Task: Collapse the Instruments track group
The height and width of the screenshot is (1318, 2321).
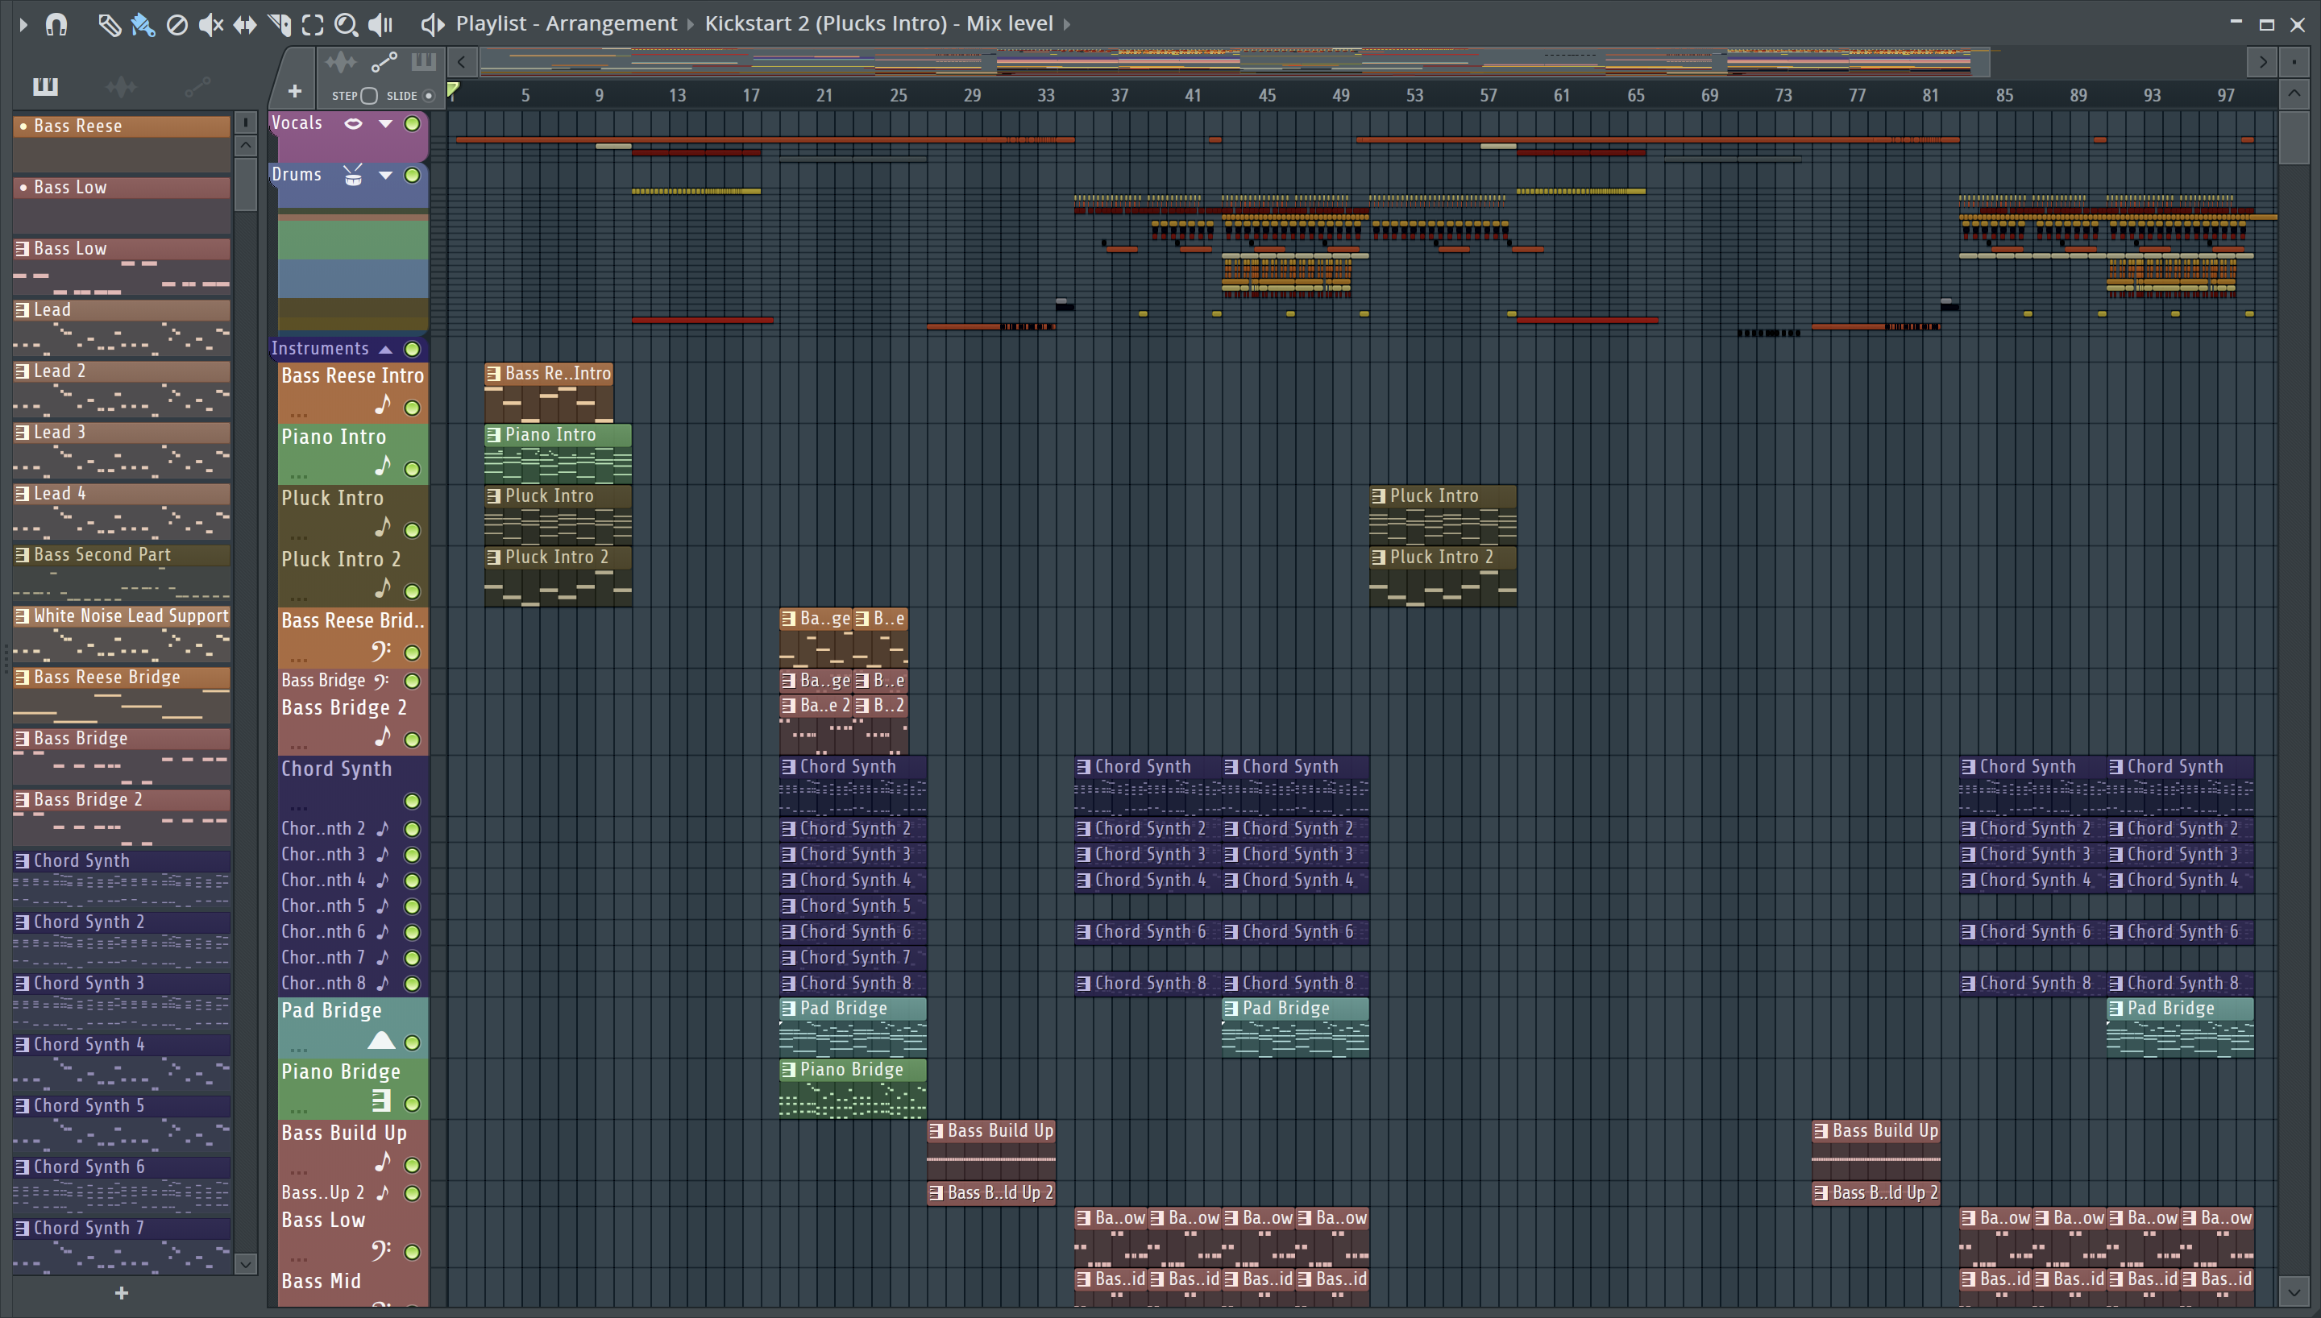Action: pyautogui.click(x=386, y=350)
